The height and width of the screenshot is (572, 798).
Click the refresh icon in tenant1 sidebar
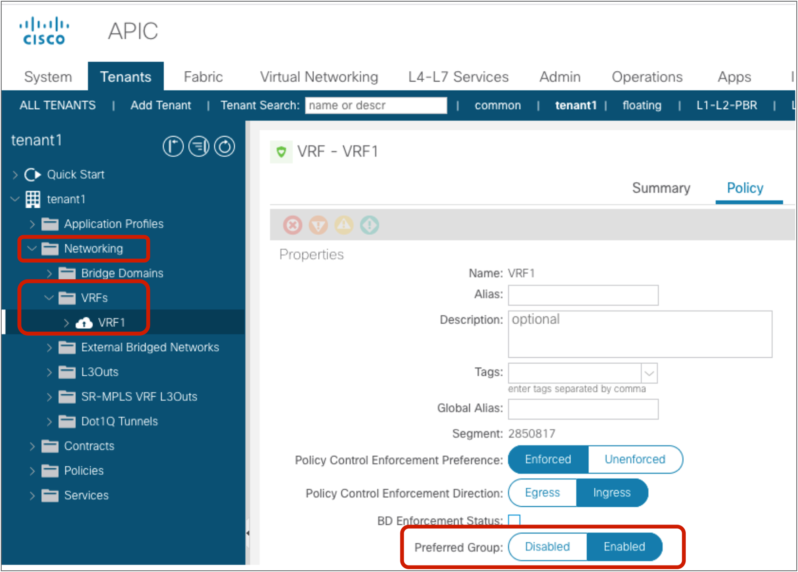[225, 146]
